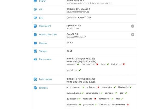
Task: Click the OpenGL API label
Action: pos(45,26)
